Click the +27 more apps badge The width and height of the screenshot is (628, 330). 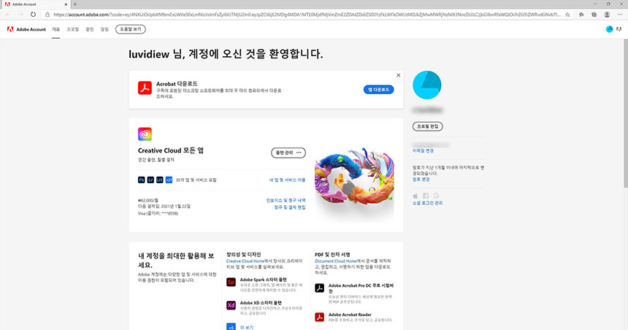[169, 180]
